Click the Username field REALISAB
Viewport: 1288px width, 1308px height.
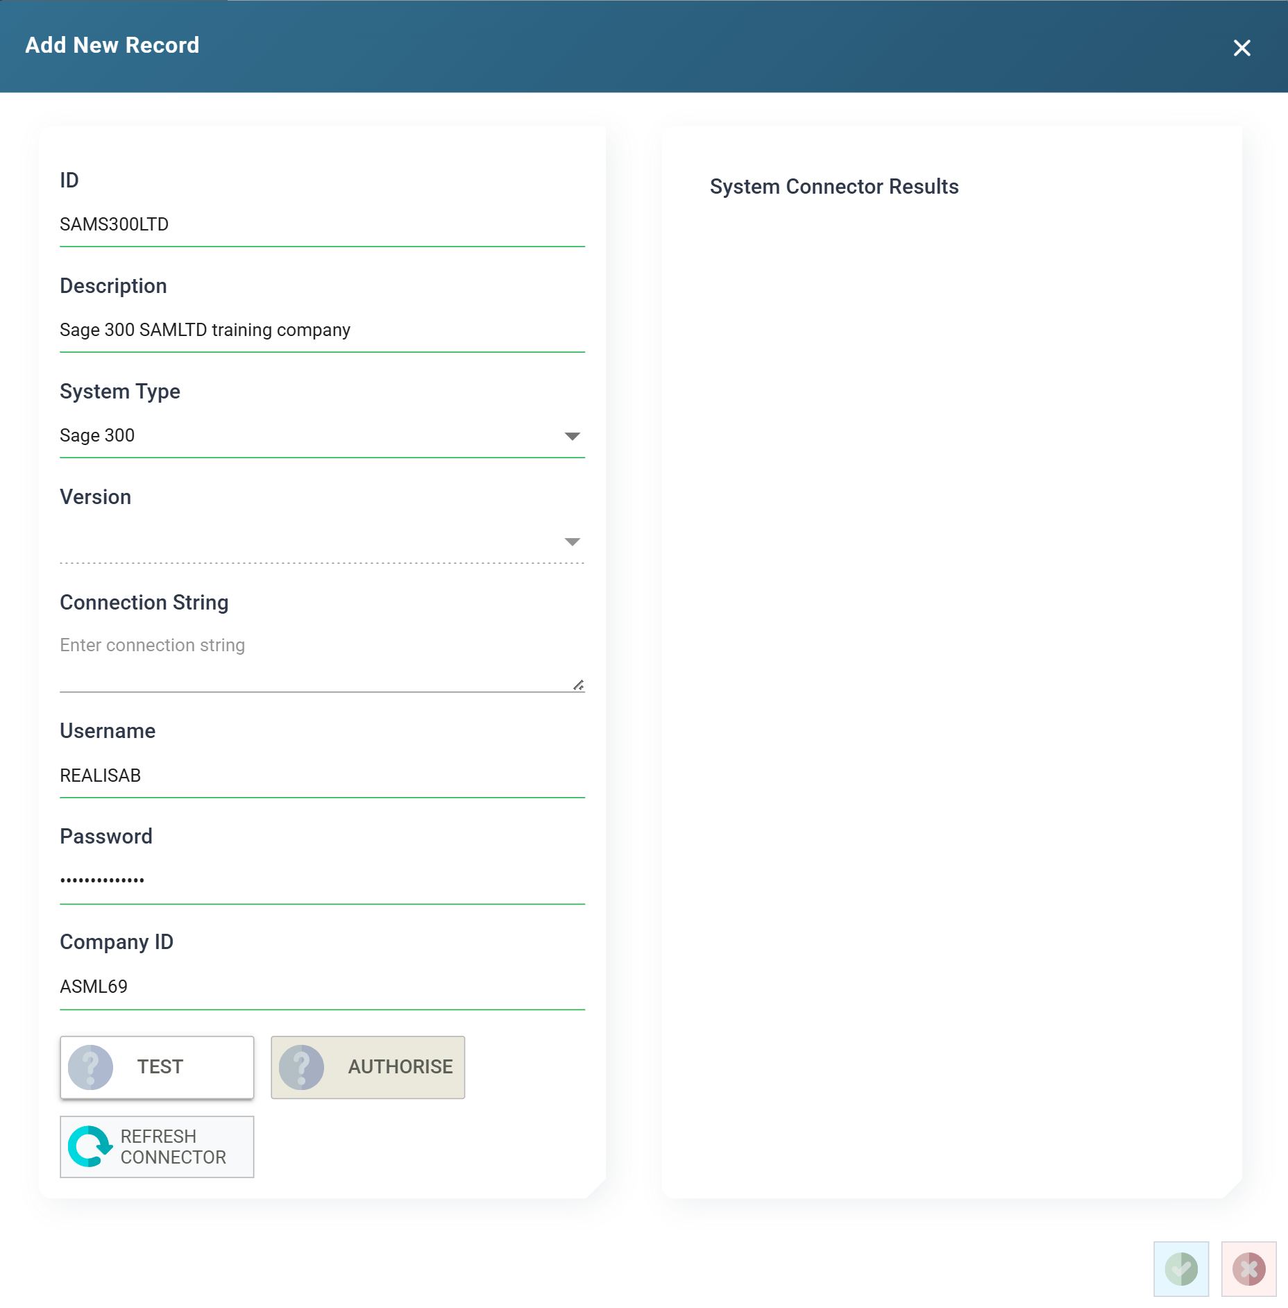pyautogui.click(x=322, y=775)
